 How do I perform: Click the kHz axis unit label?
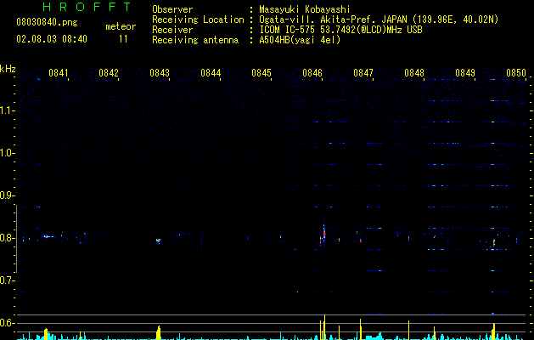pyautogui.click(x=8, y=69)
